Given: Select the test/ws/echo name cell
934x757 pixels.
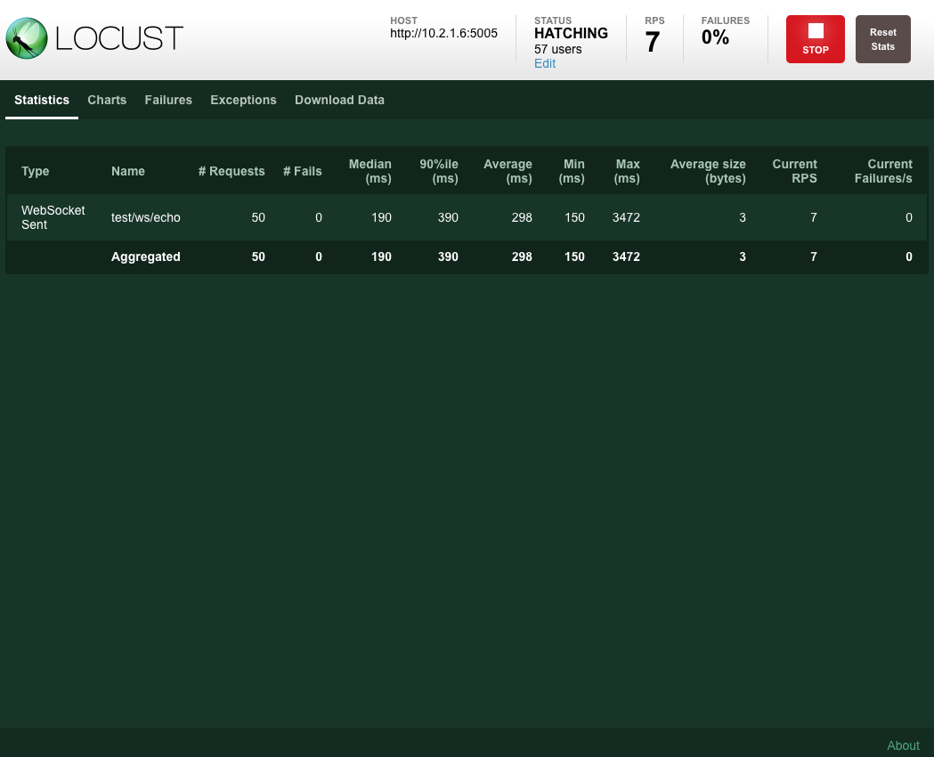Looking at the screenshot, I should point(146,218).
